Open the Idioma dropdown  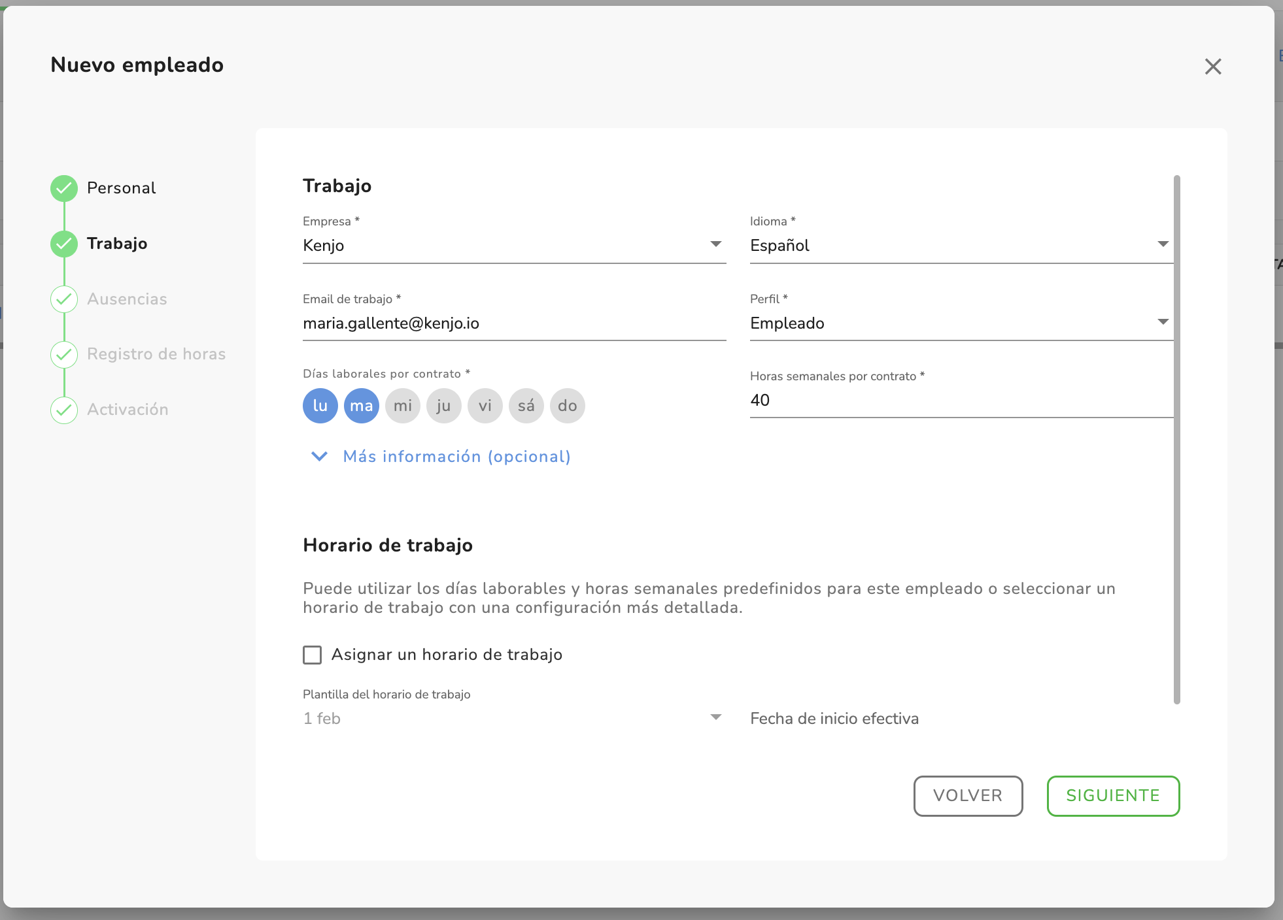click(961, 246)
